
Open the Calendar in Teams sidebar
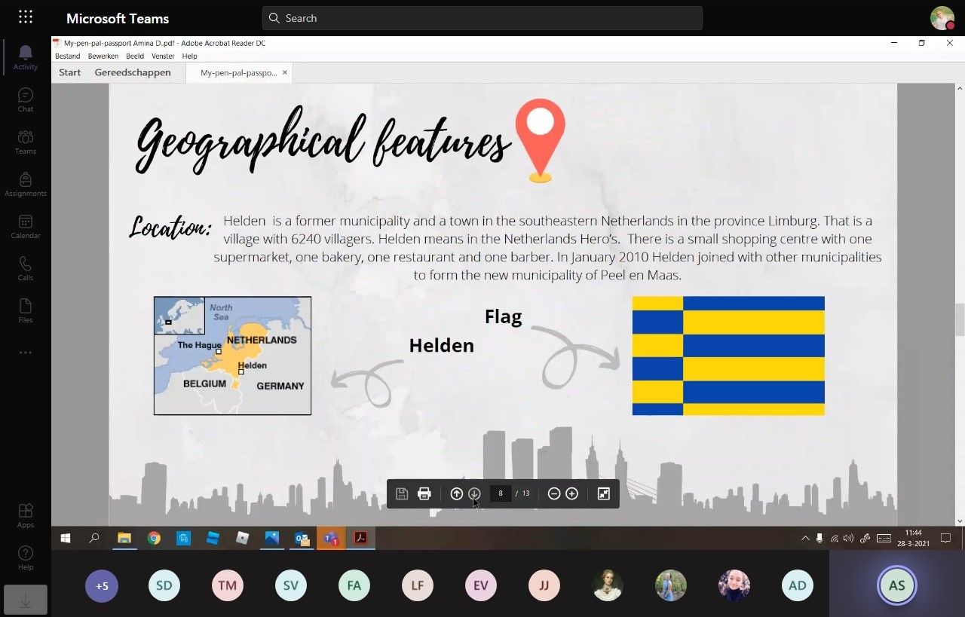click(25, 226)
